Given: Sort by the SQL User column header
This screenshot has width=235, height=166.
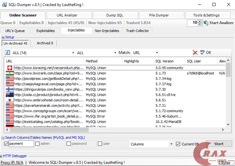Looking at the screenshot, I should [x=201, y=61].
